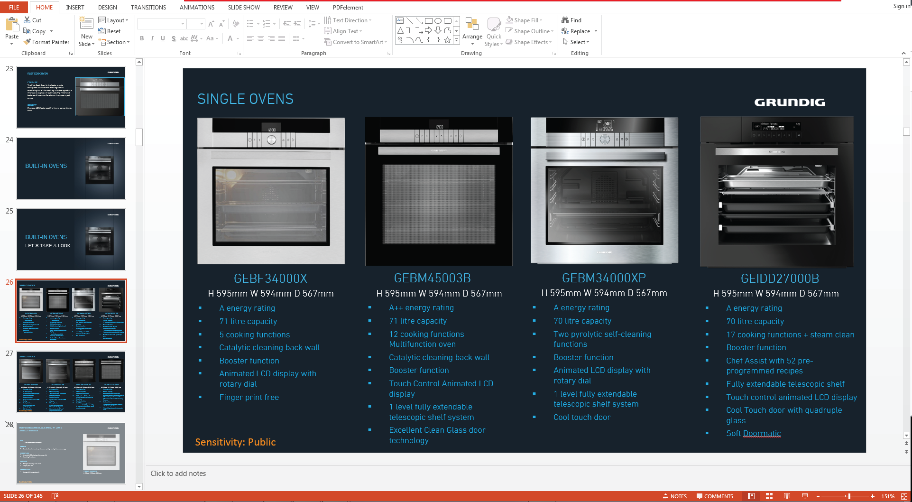Expand the Layout dropdown
Viewport: 912px width, 502px height.
tap(113, 20)
